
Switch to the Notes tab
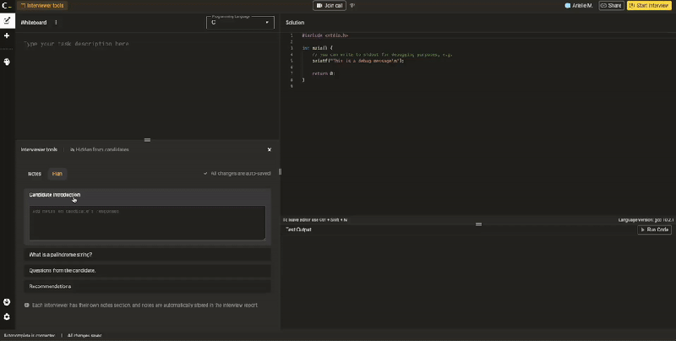[x=35, y=174]
